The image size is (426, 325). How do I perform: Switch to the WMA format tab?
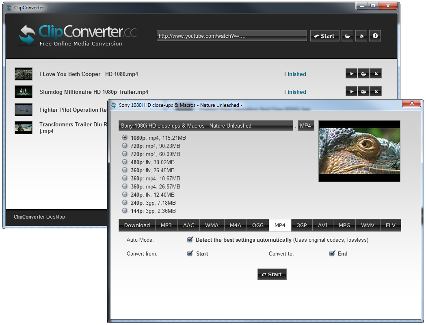point(212,225)
